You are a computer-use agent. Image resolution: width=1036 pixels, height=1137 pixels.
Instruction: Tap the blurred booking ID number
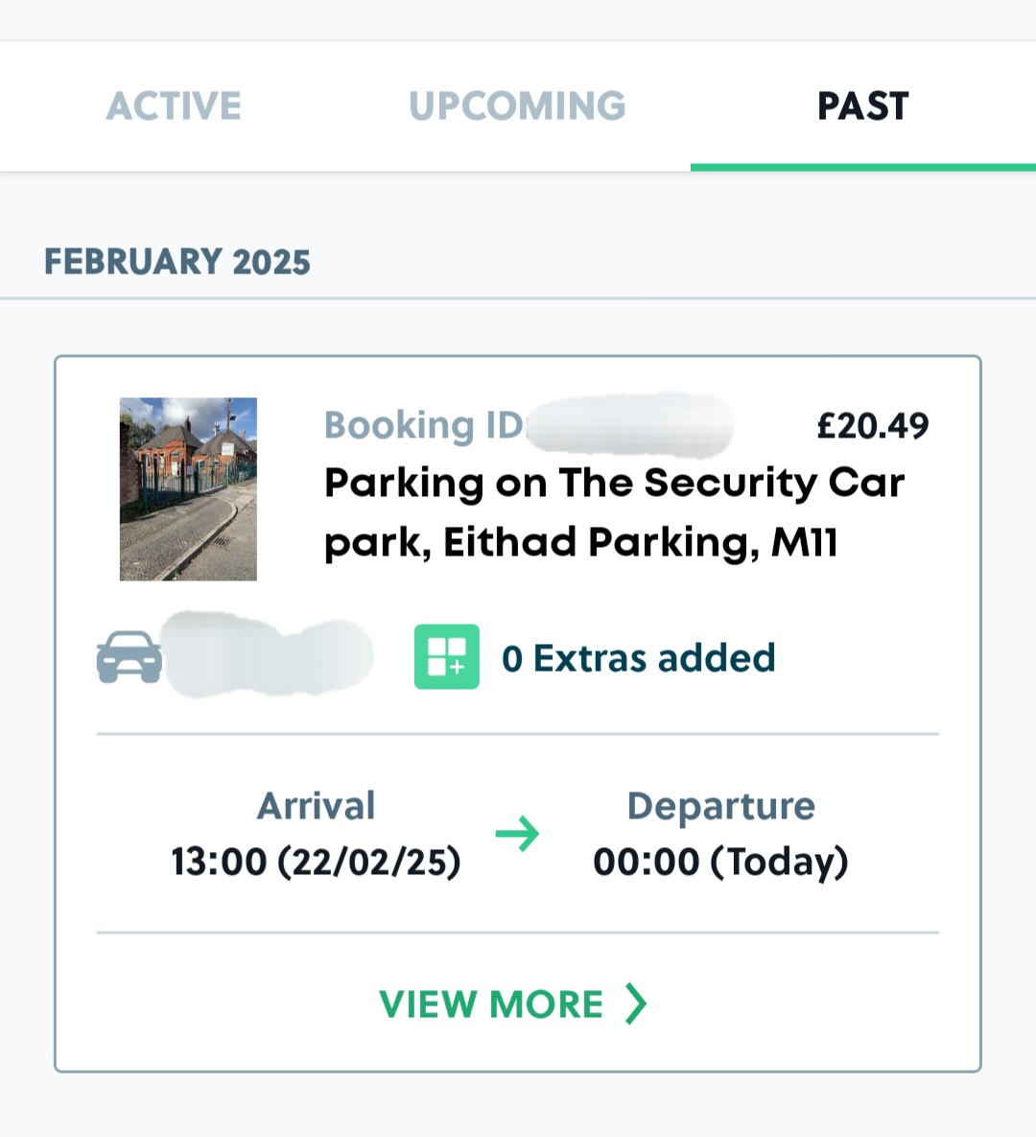click(x=630, y=424)
